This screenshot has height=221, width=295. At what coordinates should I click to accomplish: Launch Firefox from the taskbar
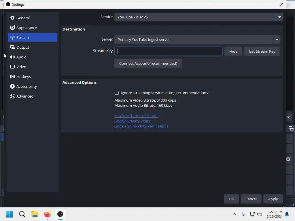[48, 214]
